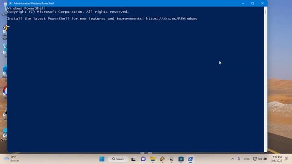Click the PowerShell vertical scrollbar thumb
Viewport: 292px width, 164px height.
tap(266, 12)
